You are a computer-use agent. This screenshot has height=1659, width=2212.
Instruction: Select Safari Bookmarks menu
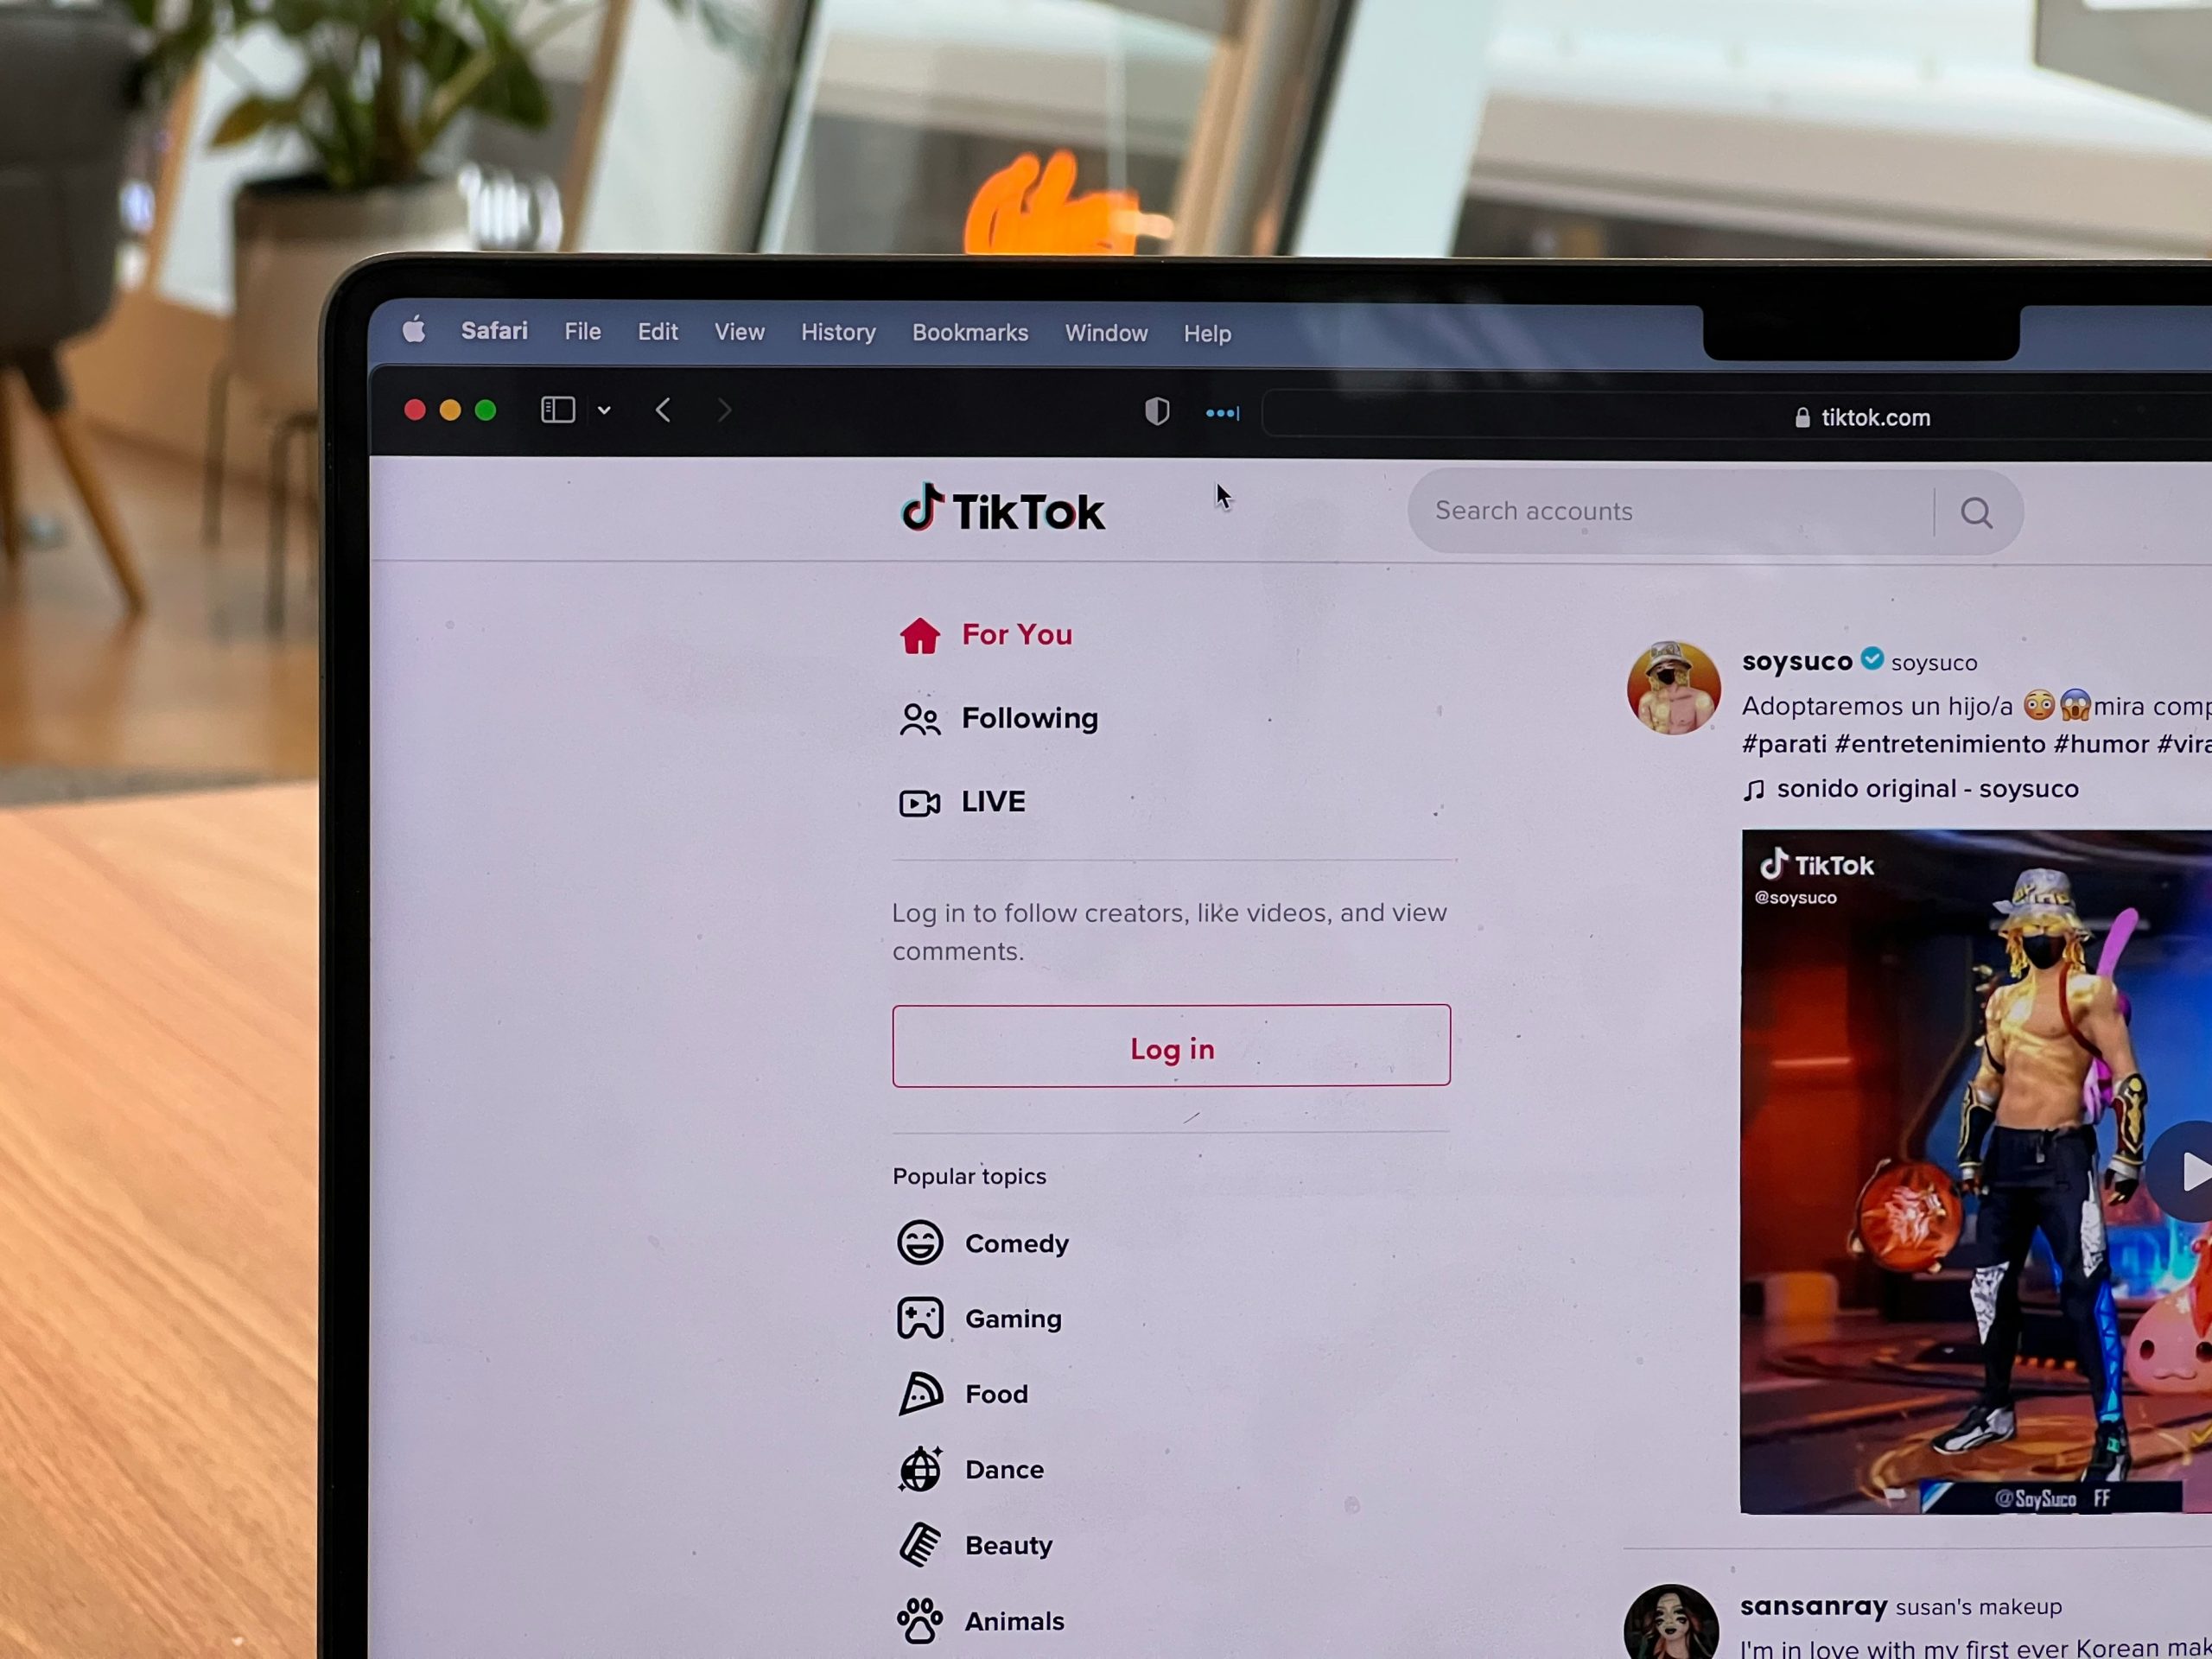pos(970,333)
